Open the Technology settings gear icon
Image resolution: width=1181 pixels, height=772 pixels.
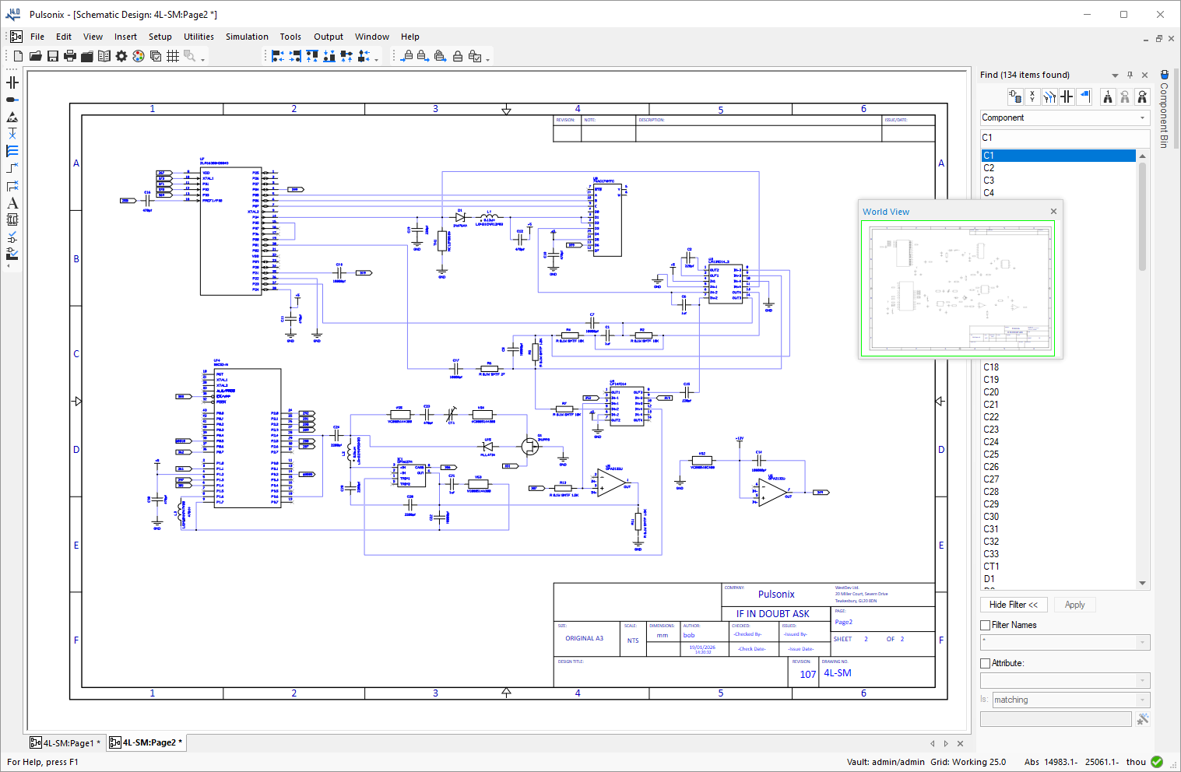click(121, 56)
